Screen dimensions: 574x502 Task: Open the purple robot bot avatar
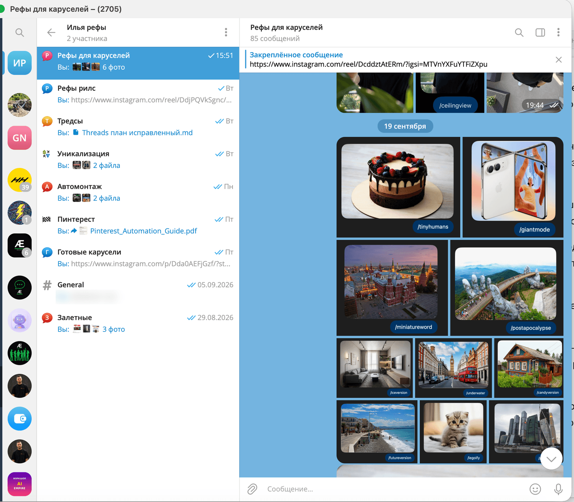click(x=20, y=320)
